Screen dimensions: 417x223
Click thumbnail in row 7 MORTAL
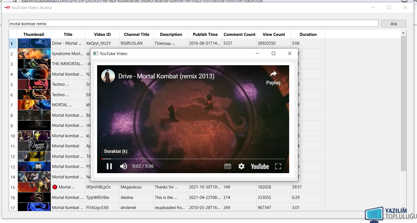34,105
